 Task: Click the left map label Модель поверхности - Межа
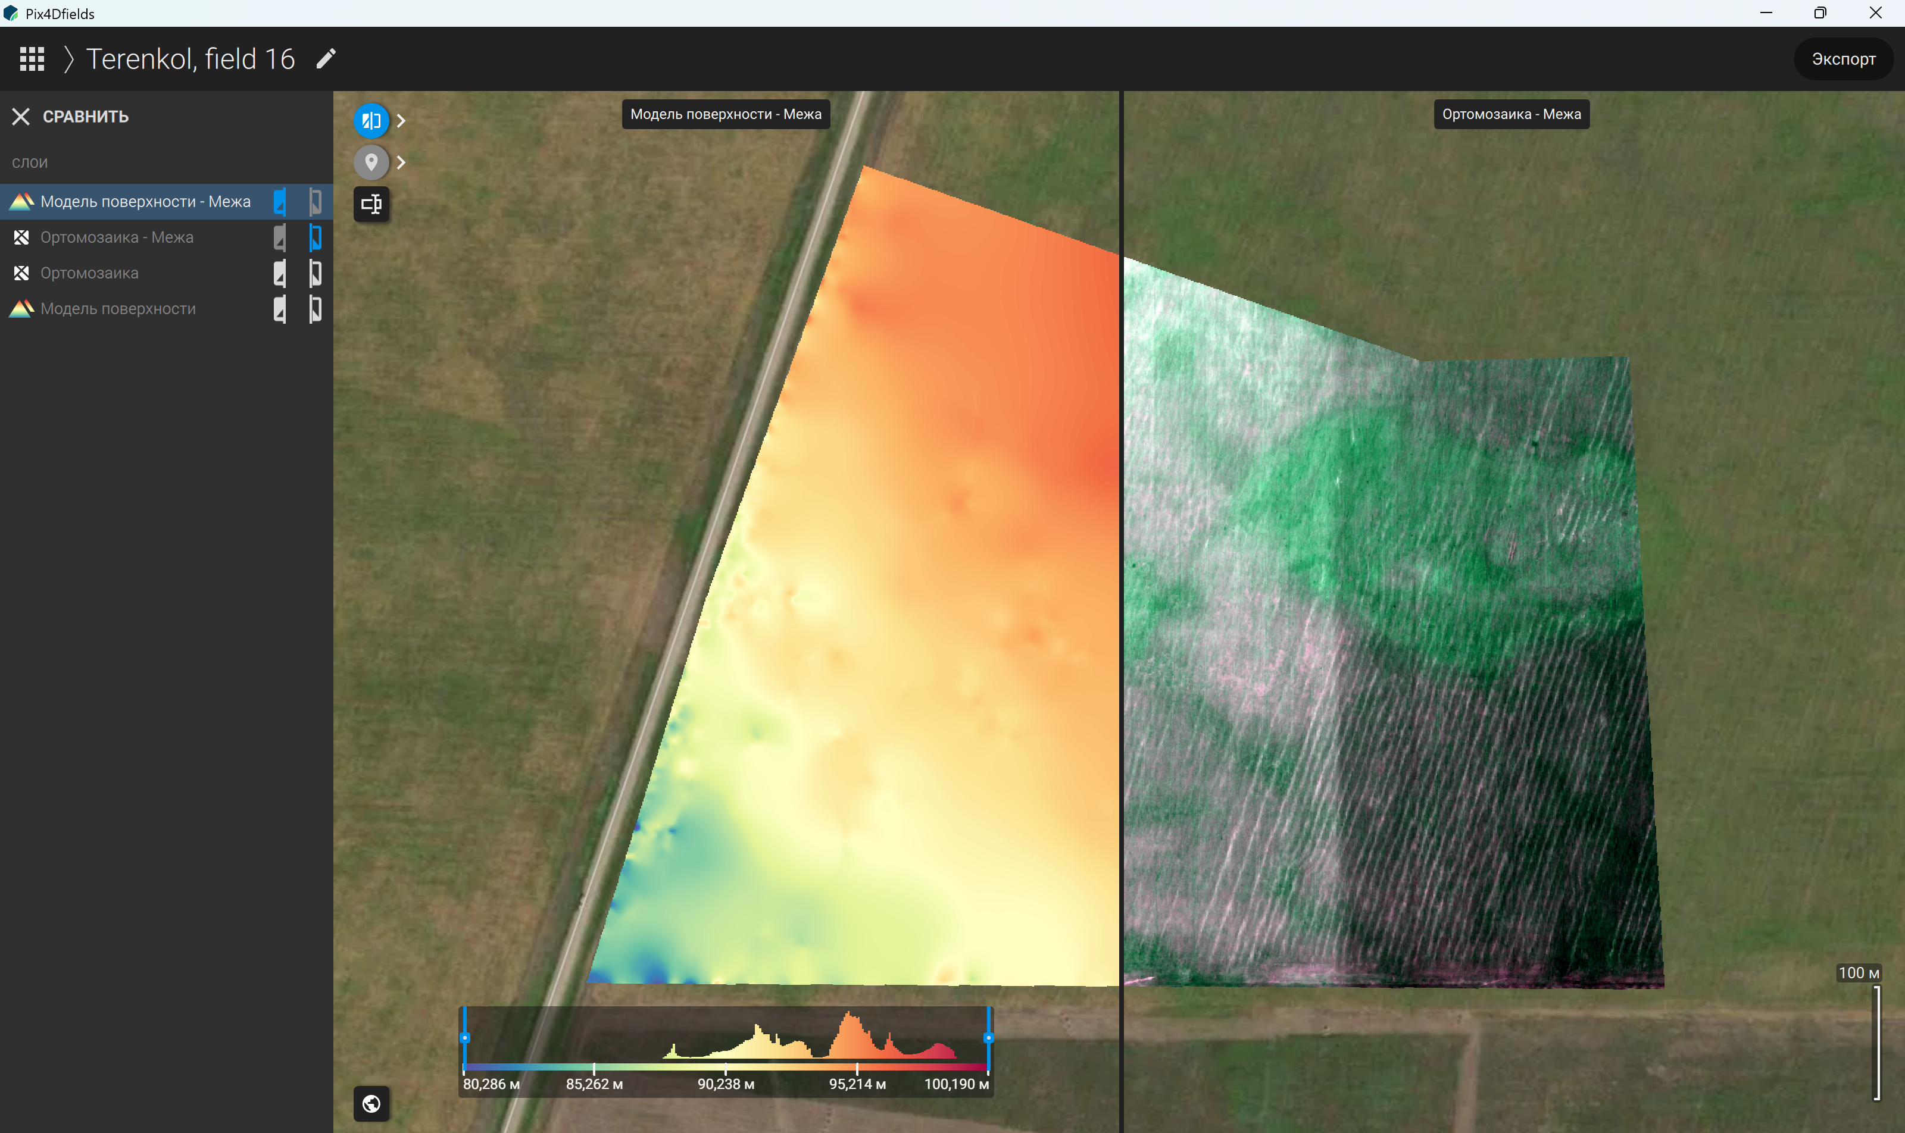coord(726,114)
